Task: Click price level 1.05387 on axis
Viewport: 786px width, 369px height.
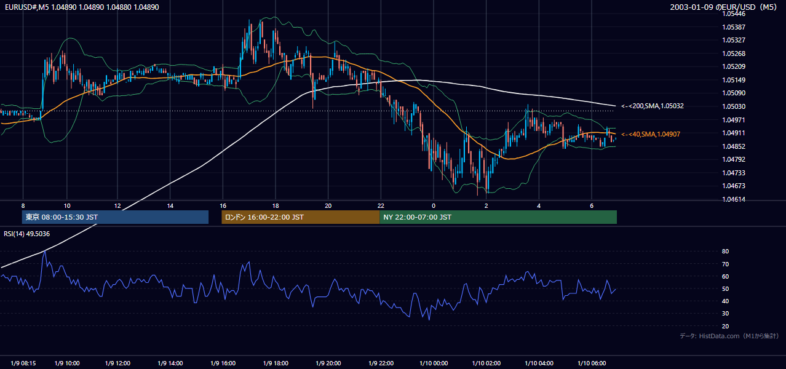Action: [x=733, y=27]
